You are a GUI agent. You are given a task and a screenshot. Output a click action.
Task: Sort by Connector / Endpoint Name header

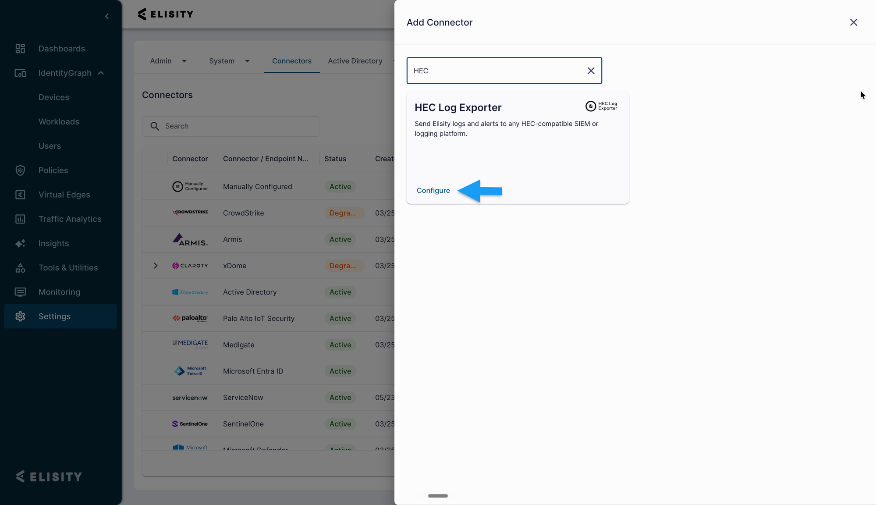point(266,159)
